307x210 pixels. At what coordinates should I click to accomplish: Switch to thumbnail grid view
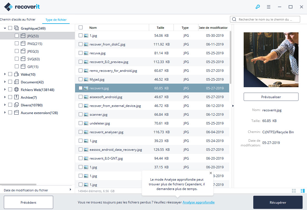point(294,191)
